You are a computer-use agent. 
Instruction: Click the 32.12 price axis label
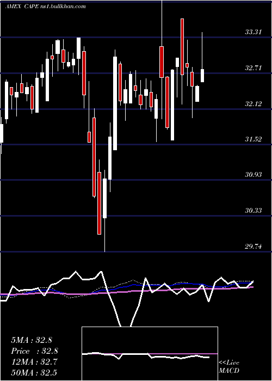pos(254,104)
